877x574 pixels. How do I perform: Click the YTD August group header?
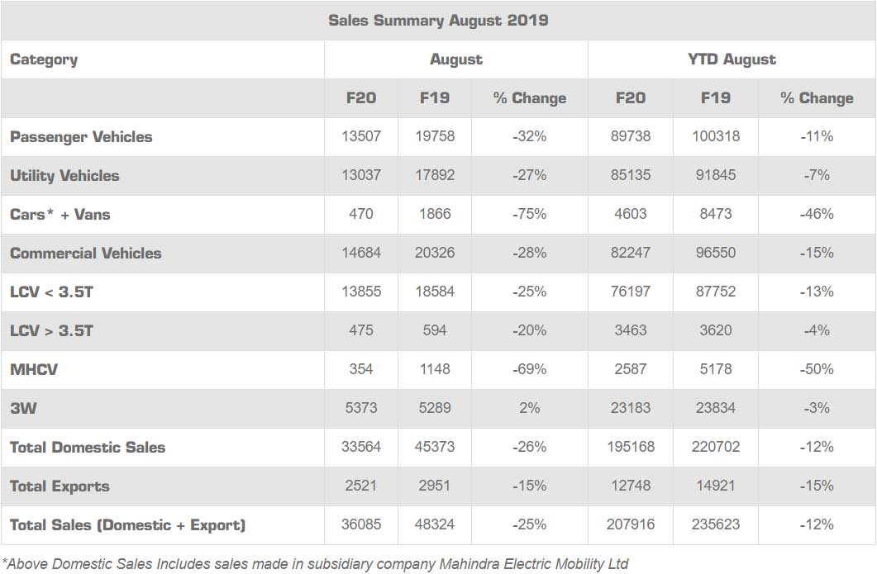[732, 59]
